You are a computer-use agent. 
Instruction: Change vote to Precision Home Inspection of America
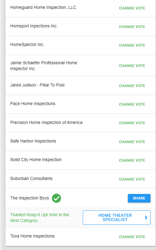132,123
